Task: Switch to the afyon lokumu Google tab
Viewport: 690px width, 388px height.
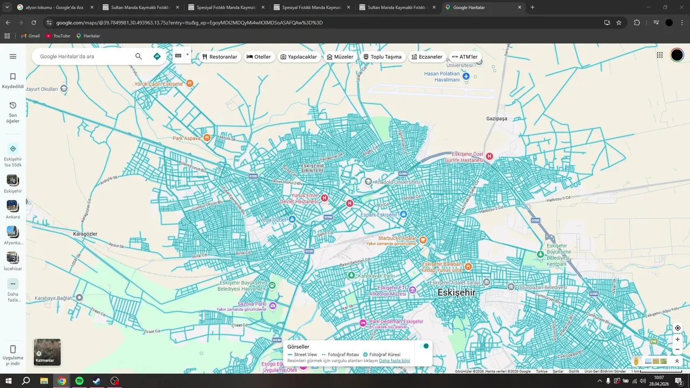Action: click(x=54, y=8)
